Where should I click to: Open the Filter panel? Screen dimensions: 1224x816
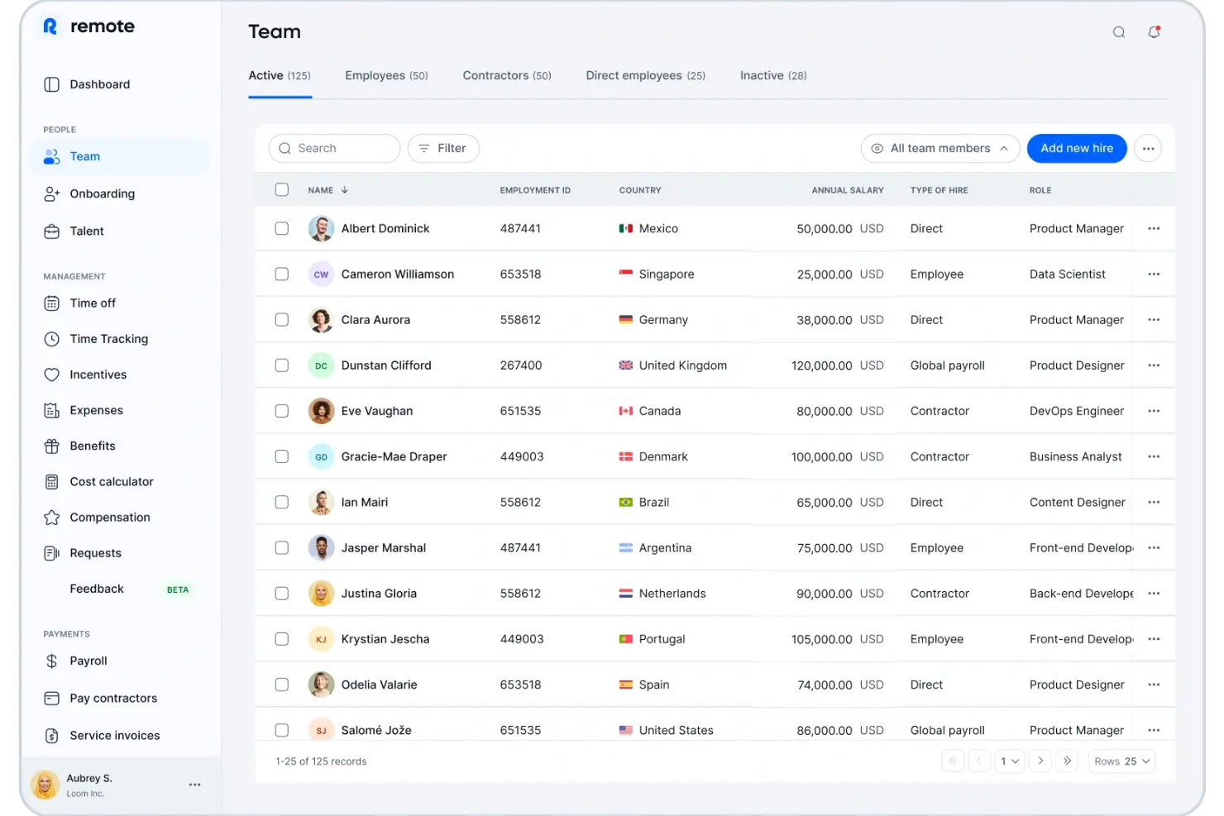pyautogui.click(x=443, y=148)
